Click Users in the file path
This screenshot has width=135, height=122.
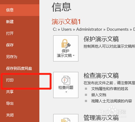tap(66, 30)
